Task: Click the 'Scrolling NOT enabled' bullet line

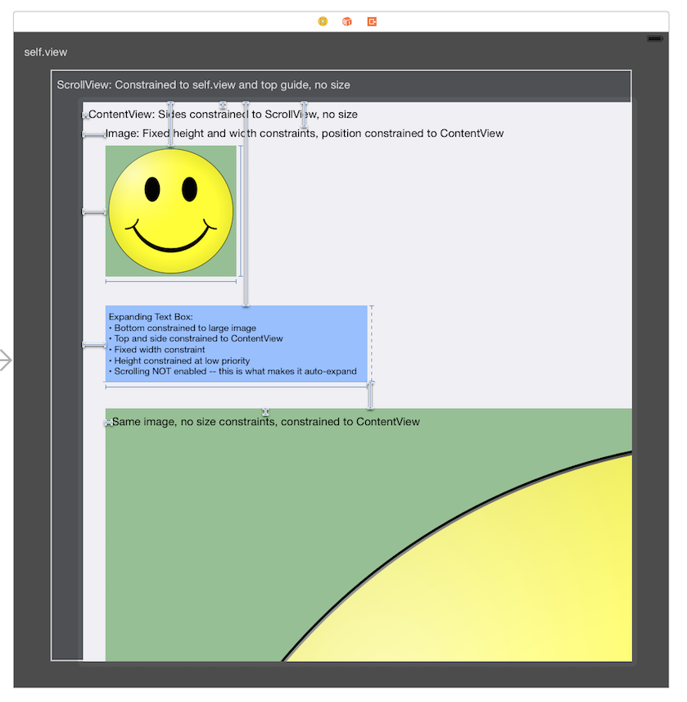Action: (x=233, y=371)
